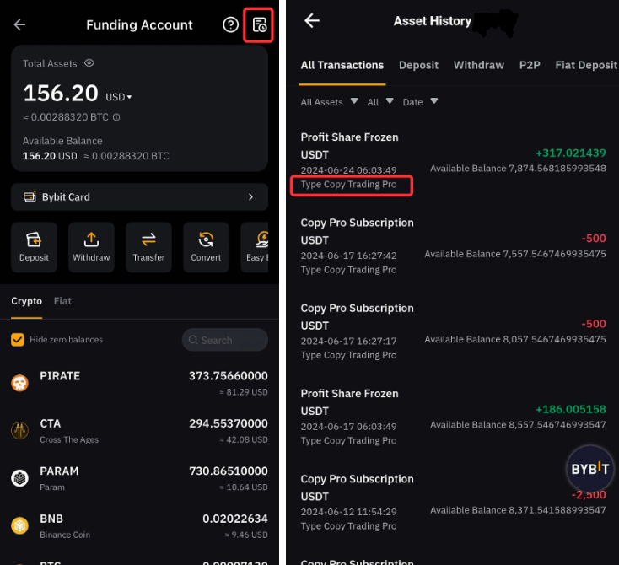Open the +317.021439 Profit Share Frozen entry
619x565 pixels.
[453, 161]
